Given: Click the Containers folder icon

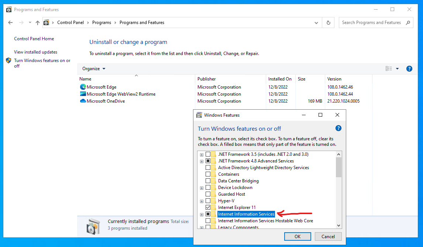Looking at the screenshot, I should pyautogui.click(x=214, y=174).
